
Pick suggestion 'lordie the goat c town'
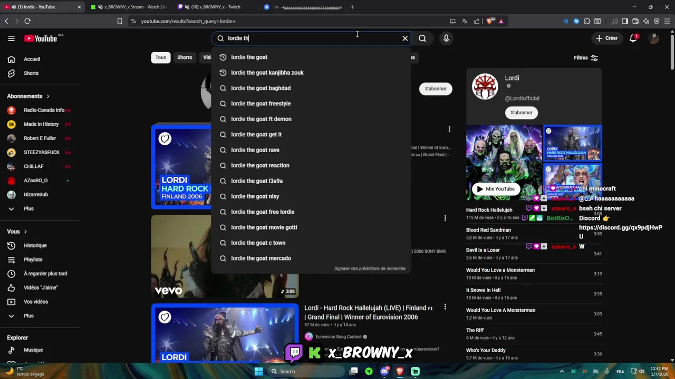coord(311,243)
